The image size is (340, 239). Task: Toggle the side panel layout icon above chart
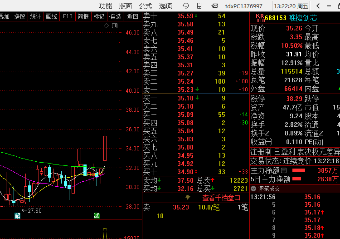[115, 26]
